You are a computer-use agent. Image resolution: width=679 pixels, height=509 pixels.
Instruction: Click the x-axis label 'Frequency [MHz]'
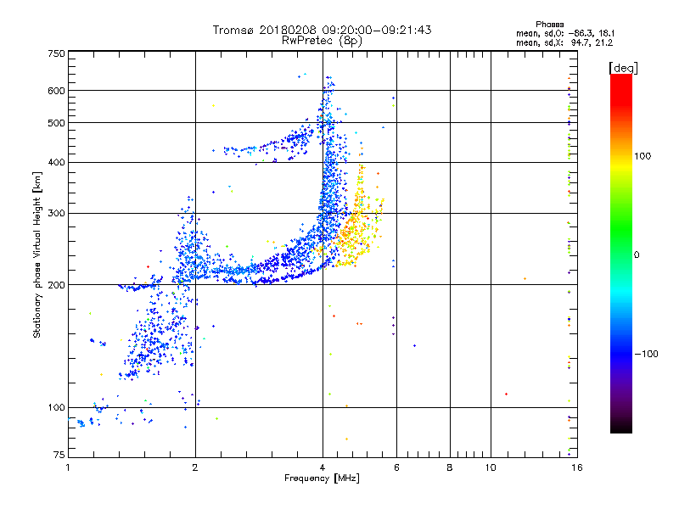point(322,478)
